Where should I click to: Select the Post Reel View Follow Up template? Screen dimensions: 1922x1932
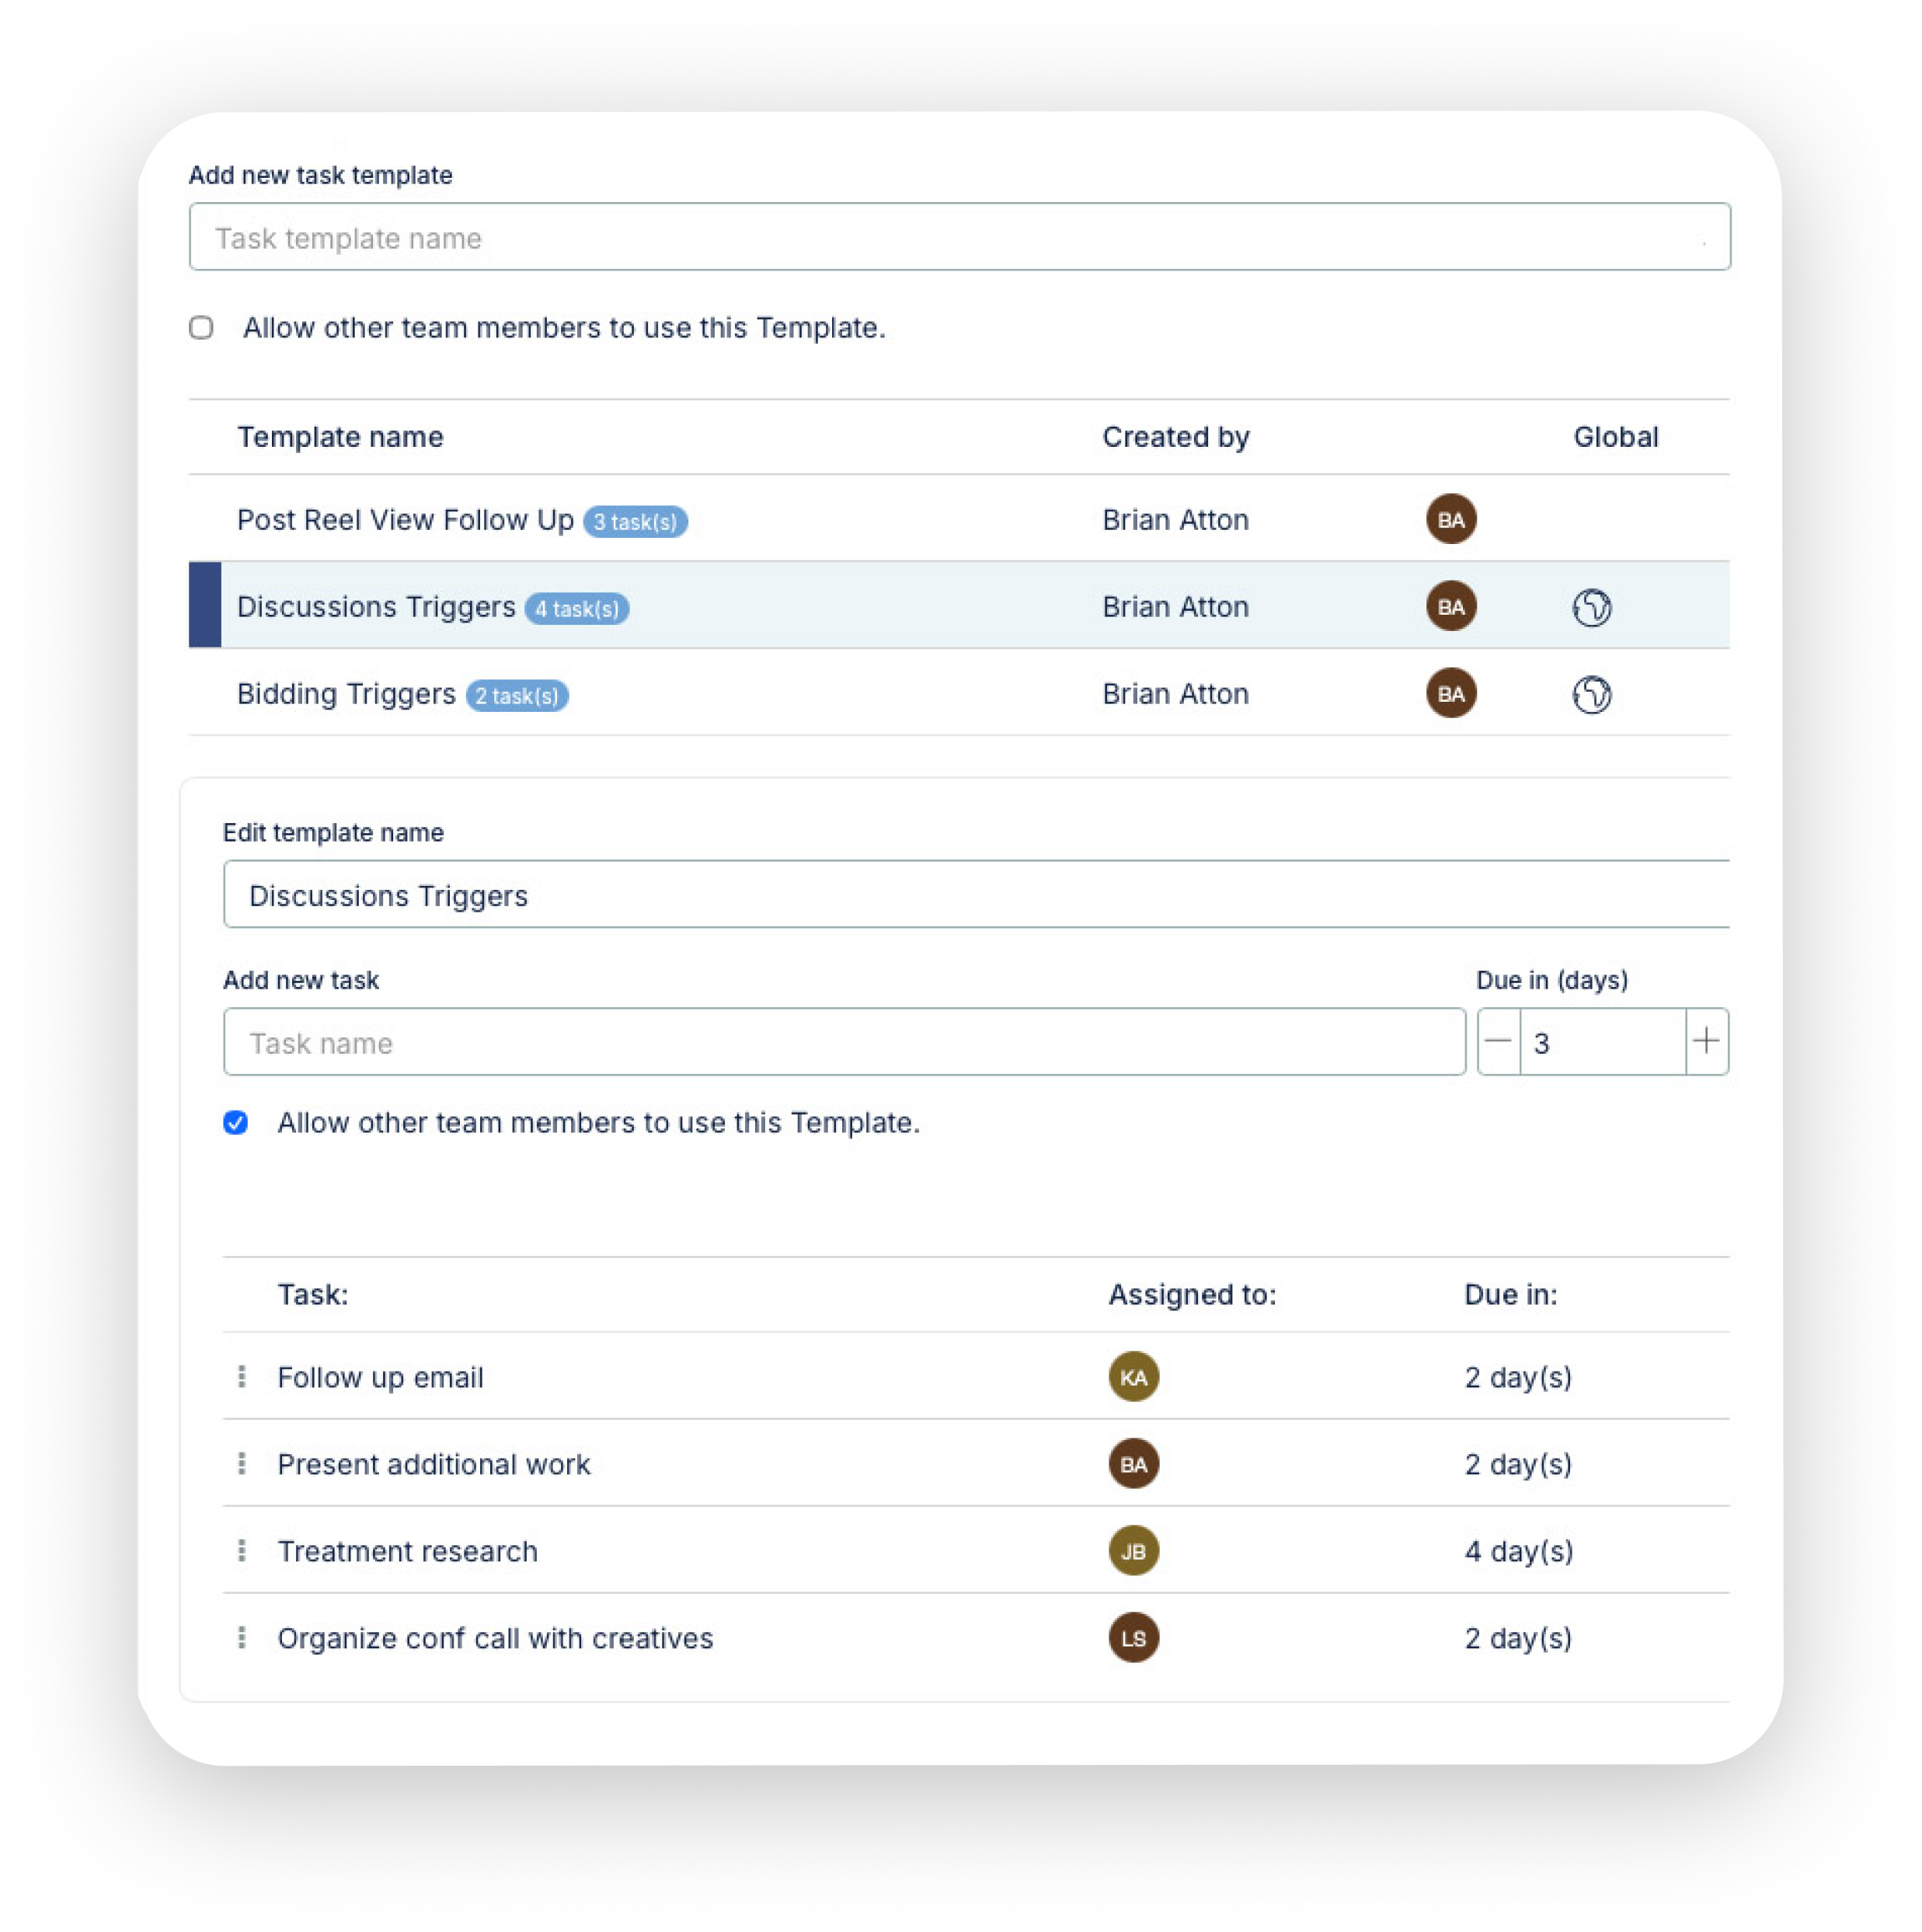[959, 519]
